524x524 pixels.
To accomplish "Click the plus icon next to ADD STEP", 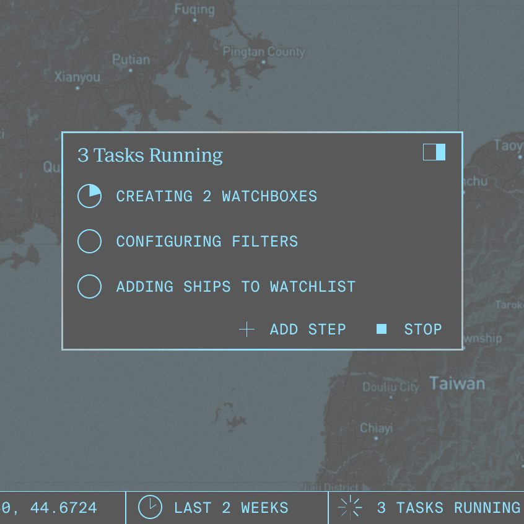I will point(247,329).
